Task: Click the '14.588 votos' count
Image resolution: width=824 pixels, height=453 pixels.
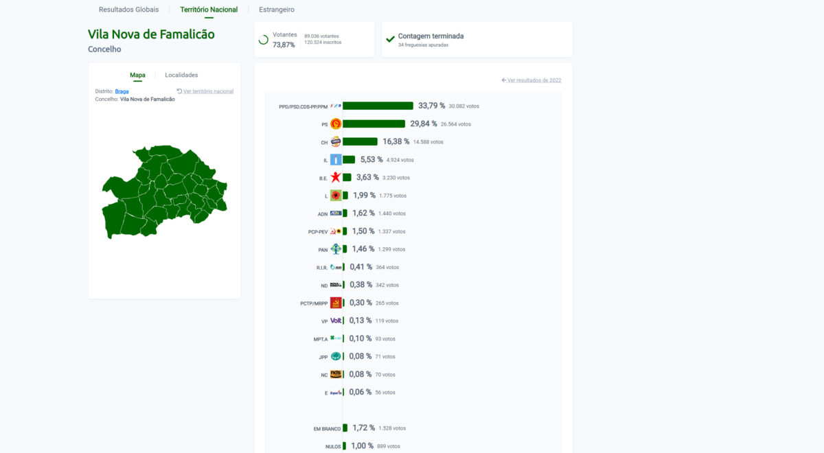Action: click(x=428, y=142)
